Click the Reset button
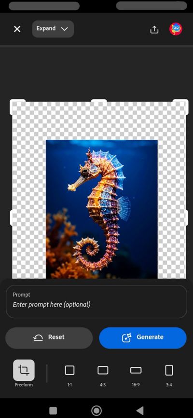This screenshot has height=418, width=193. coord(49,338)
